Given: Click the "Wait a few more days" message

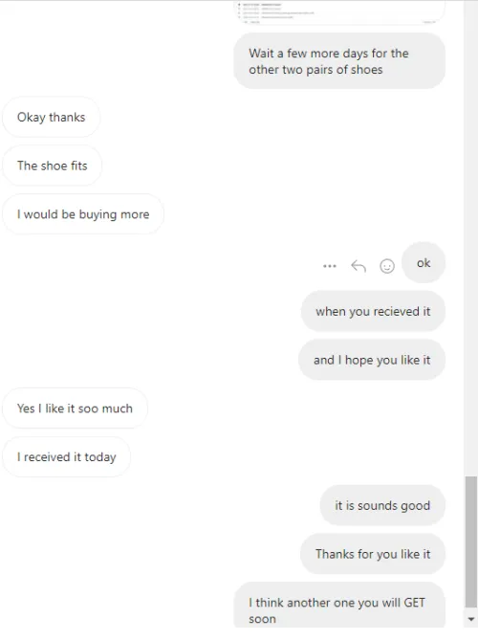Looking at the screenshot, I should point(339,61).
